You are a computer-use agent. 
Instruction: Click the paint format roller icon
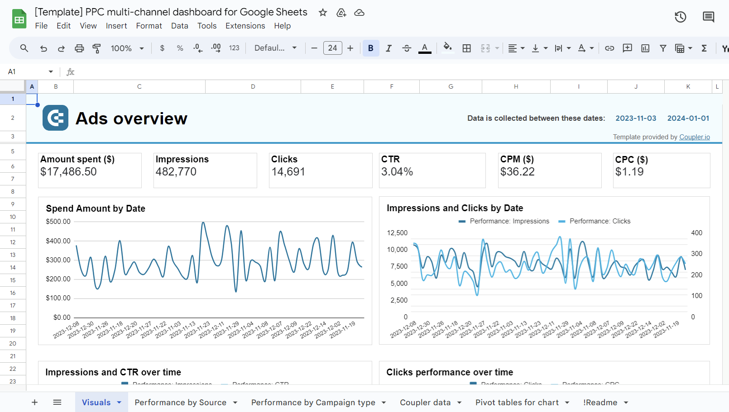96,48
